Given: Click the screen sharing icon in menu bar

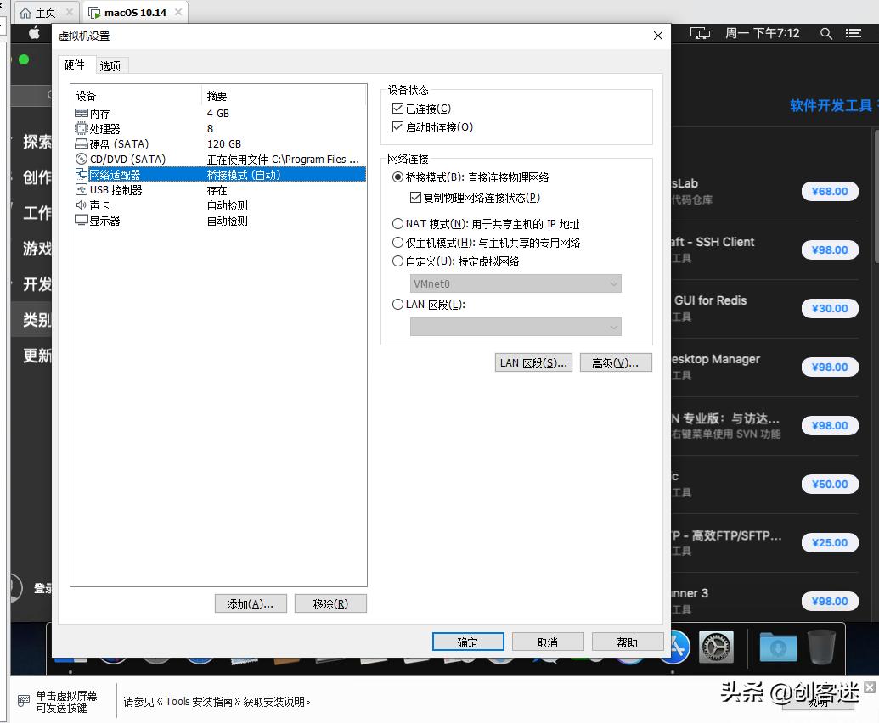Looking at the screenshot, I should pos(699,33).
